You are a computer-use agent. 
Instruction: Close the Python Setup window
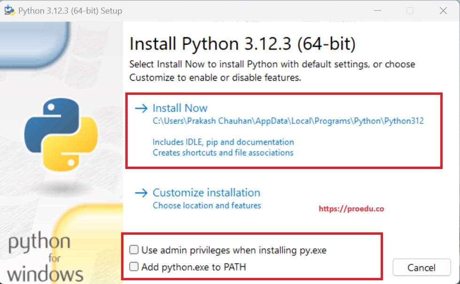(443, 10)
